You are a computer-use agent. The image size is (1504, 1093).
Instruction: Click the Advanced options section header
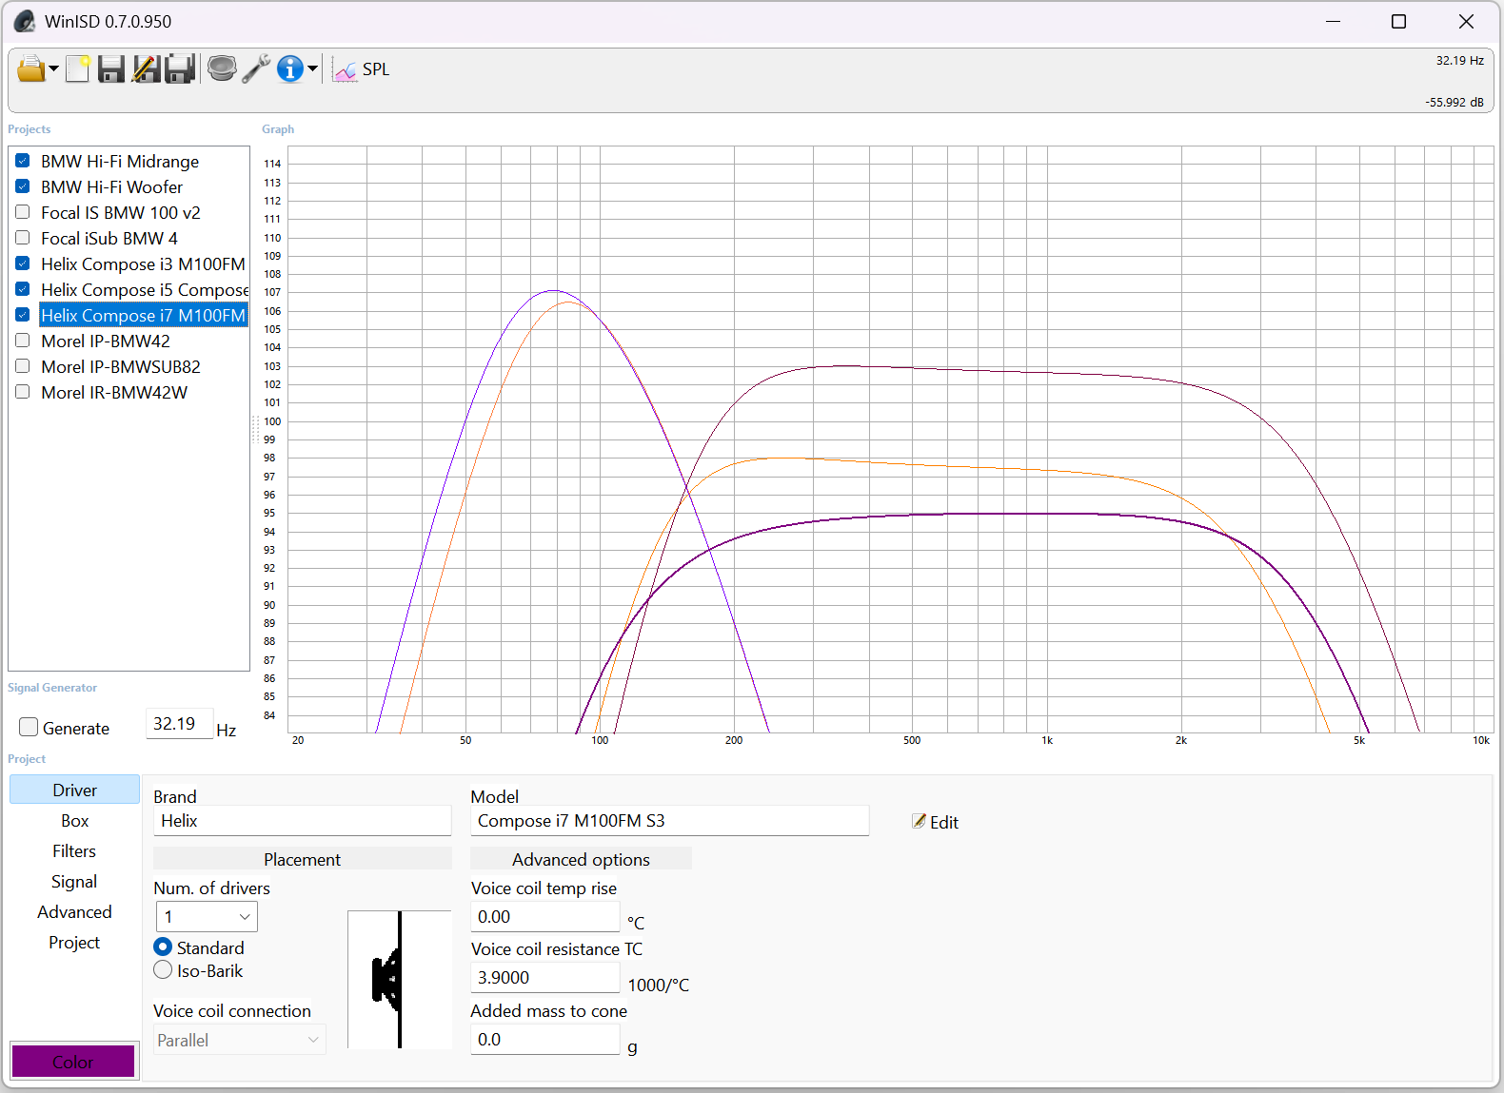[581, 859]
